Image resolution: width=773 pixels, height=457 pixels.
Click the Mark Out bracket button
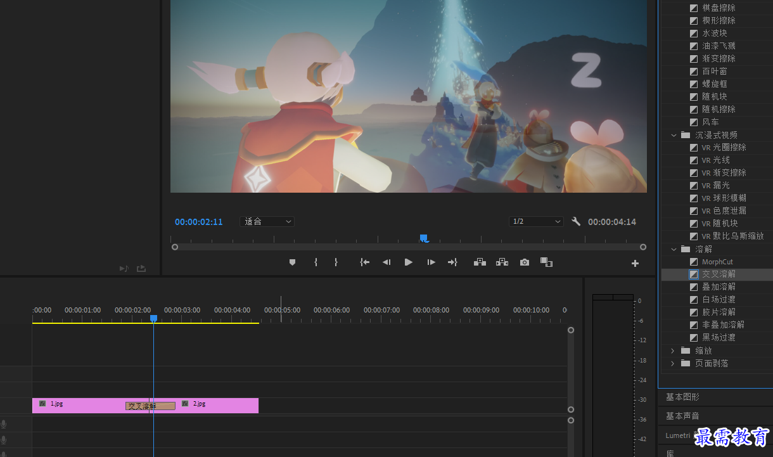point(336,262)
